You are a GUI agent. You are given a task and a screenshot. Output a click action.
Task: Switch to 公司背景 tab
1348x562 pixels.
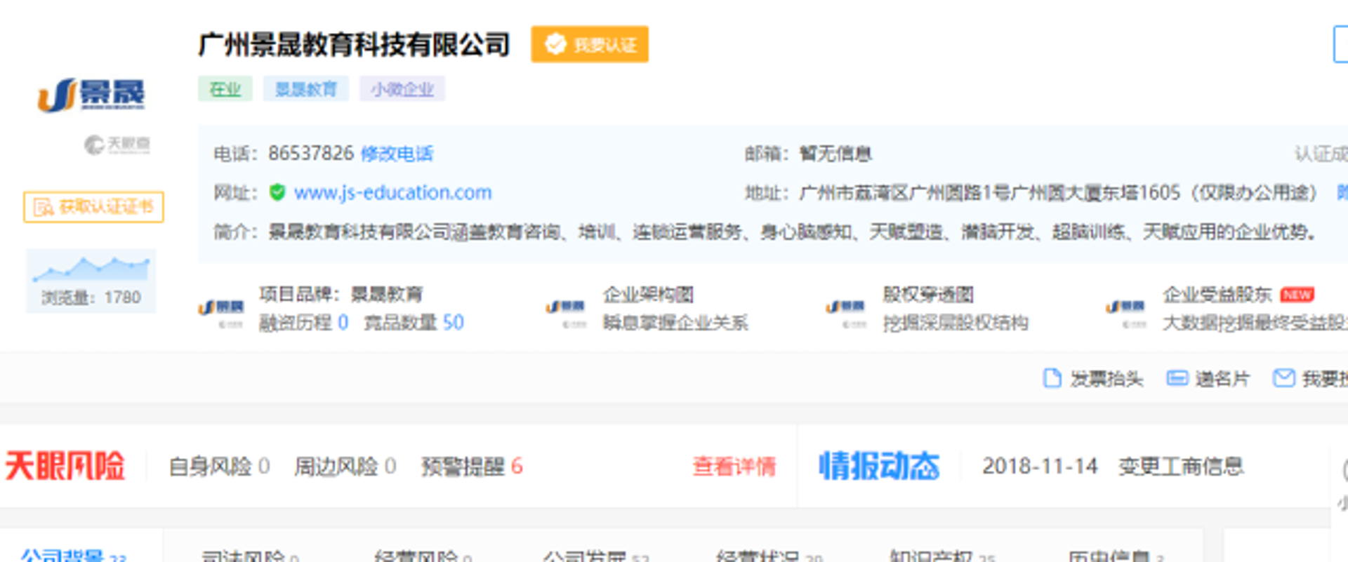(x=73, y=556)
